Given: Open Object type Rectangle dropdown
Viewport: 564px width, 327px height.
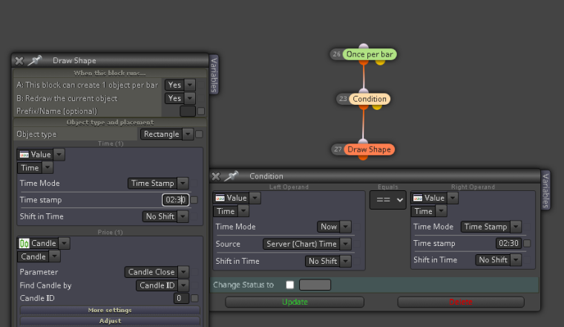Looking at the screenshot, I should coord(167,135).
